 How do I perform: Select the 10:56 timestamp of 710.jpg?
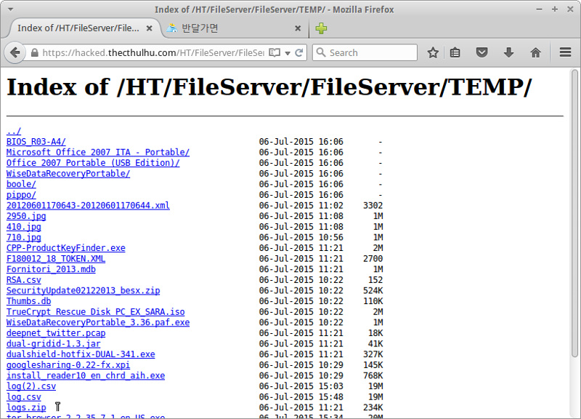tap(331, 237)
